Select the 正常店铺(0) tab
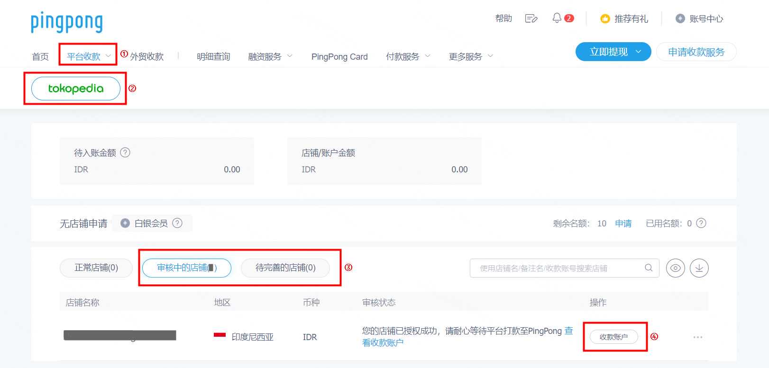Viewport: 769px width, 368px height. pyautogui.click(x=96, y=268)
